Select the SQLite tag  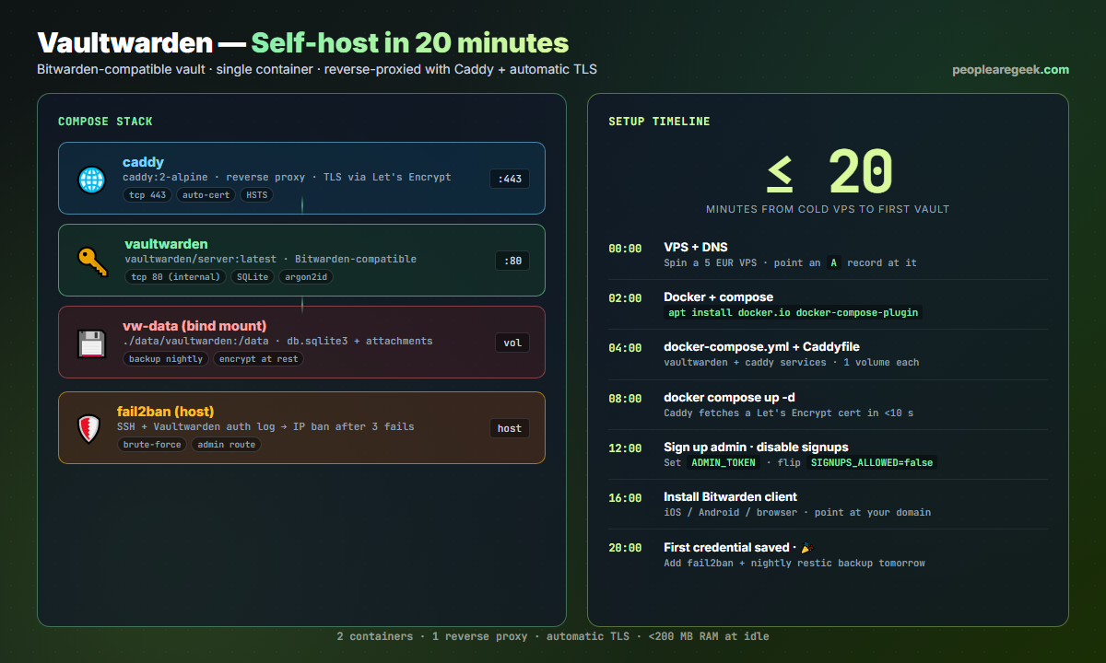point(253,277)
